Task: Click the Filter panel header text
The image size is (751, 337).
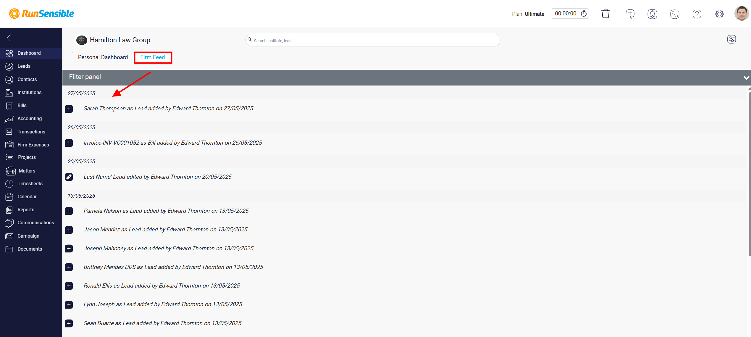Action: tap(85, 77)
